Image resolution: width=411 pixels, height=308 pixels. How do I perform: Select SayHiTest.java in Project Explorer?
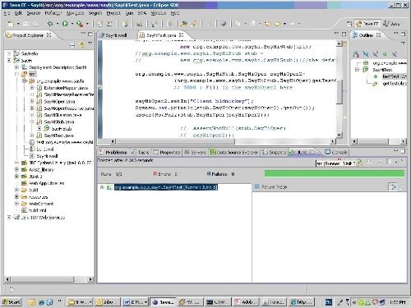[58, 136]
